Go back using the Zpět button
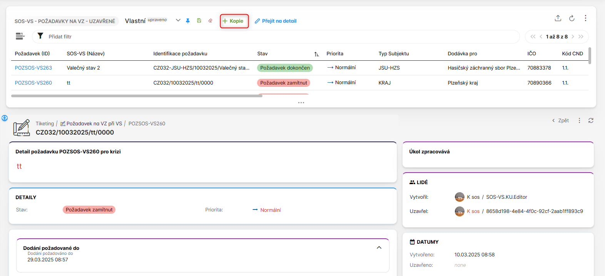This screenshot has height=276, width=605. tap(561, 120)
